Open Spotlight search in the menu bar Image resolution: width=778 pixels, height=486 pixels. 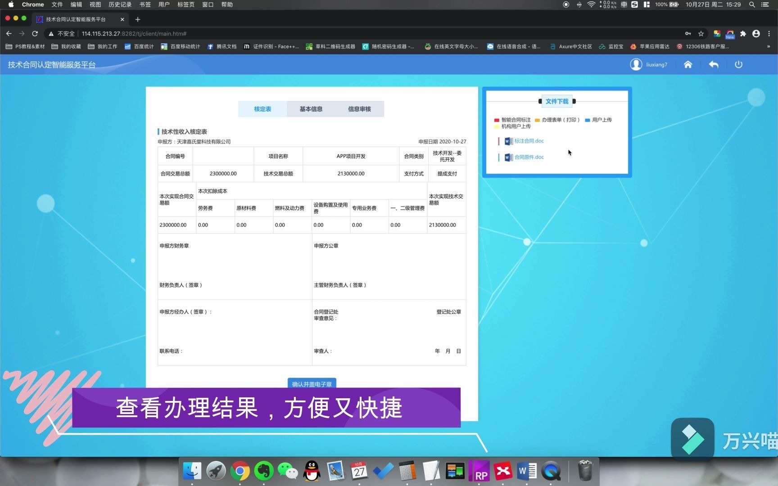pyautogui.click(x=752, y=4)
